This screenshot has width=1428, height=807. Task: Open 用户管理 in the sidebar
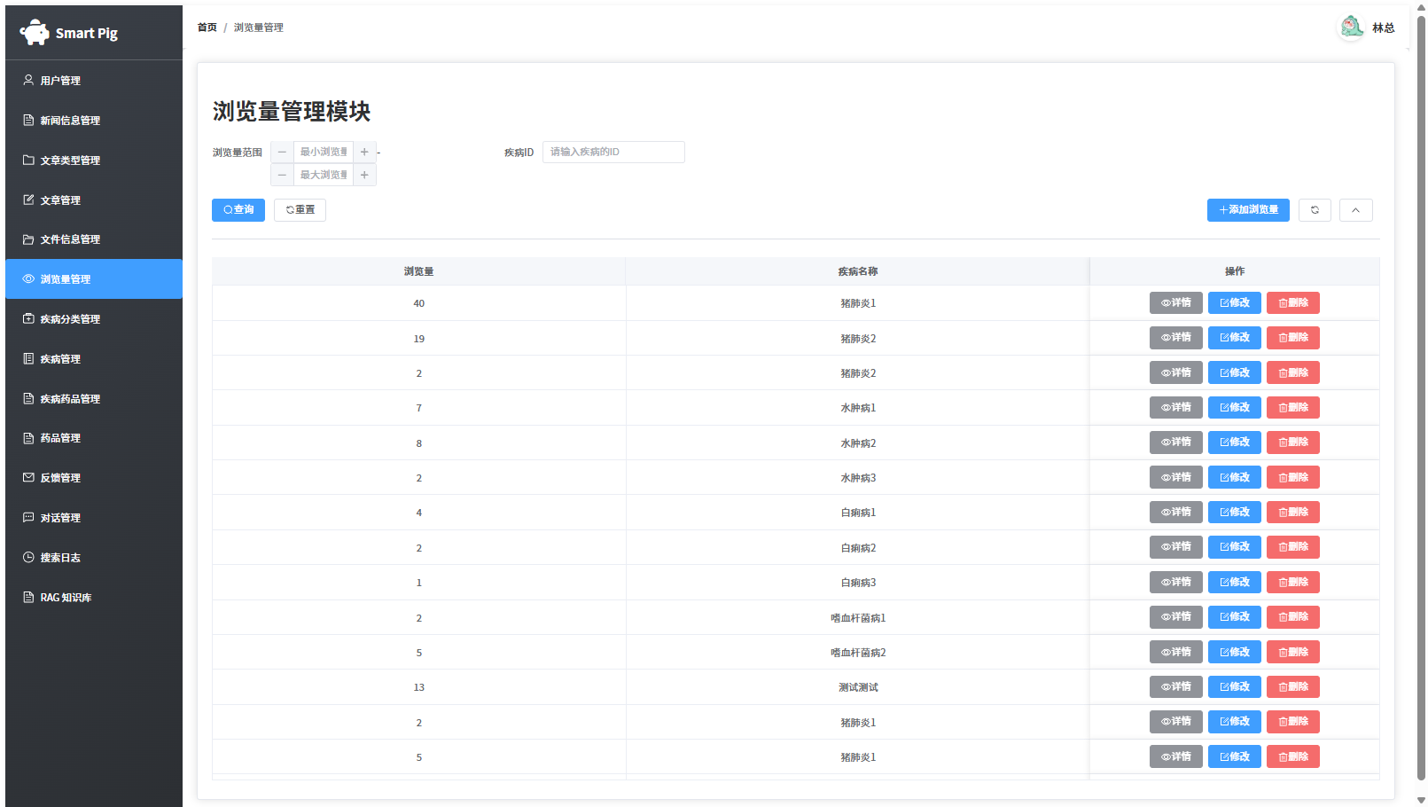coord(94,80)
